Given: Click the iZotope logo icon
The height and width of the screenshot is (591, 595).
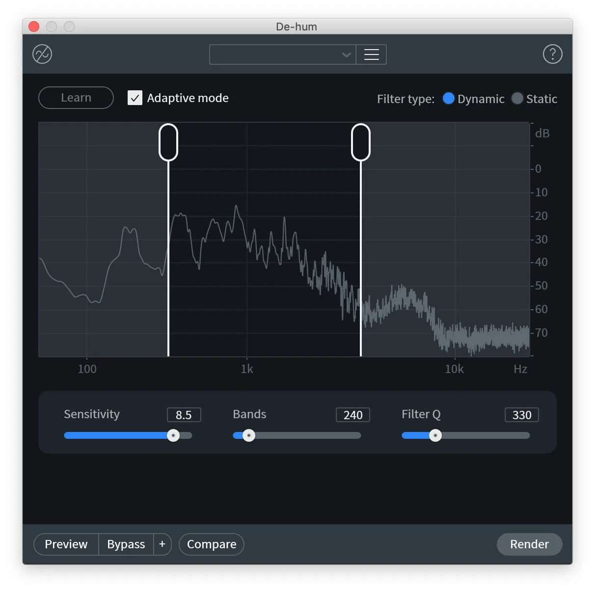Looking at the screenshot, I should coord(42,54).
